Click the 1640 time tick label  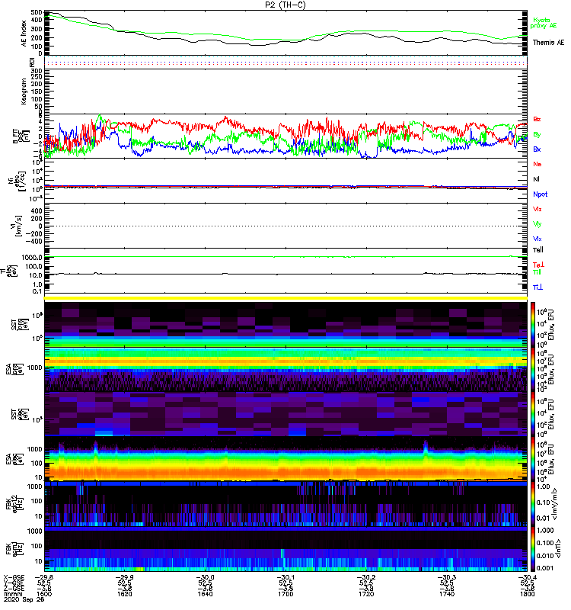205,594
